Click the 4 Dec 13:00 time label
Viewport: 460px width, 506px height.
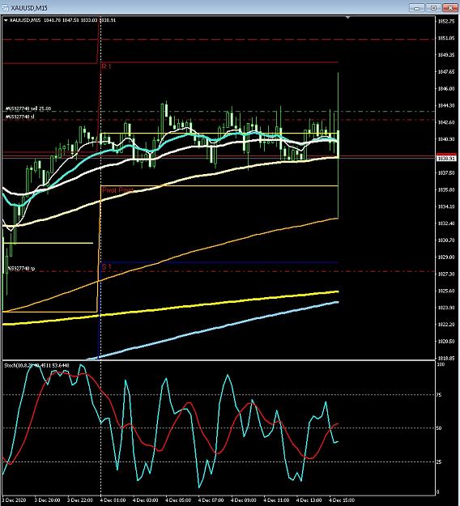pos(309,500)
